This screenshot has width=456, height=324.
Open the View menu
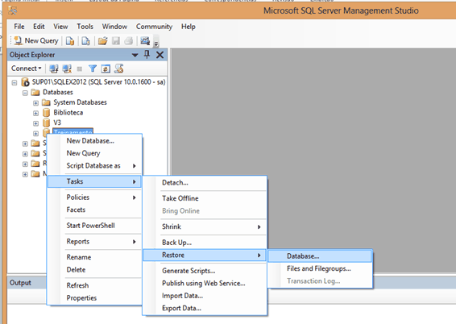click(60, 27)
